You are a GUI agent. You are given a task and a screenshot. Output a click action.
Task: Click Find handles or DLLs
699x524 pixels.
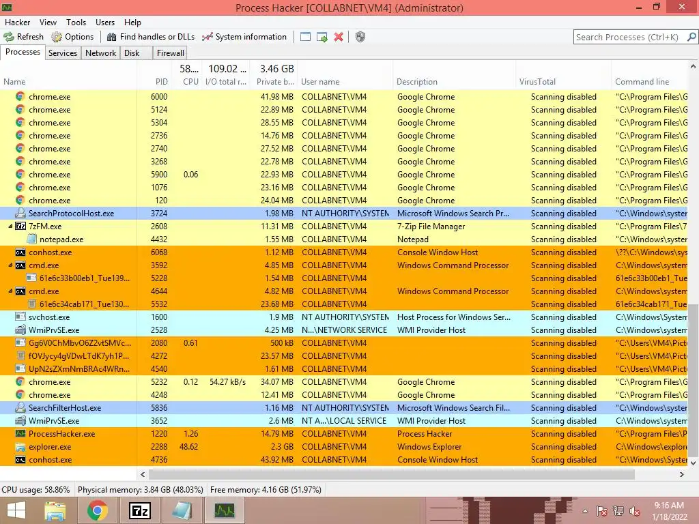tap(151, 37)
